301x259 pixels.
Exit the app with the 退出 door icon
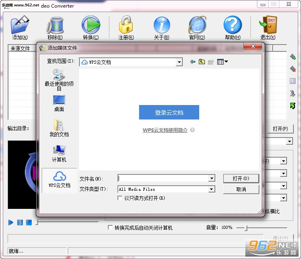tap(268, 25)
